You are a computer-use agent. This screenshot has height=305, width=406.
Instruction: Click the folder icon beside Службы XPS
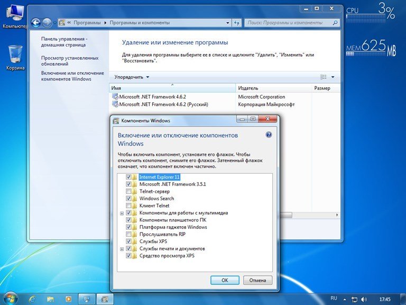134,241
